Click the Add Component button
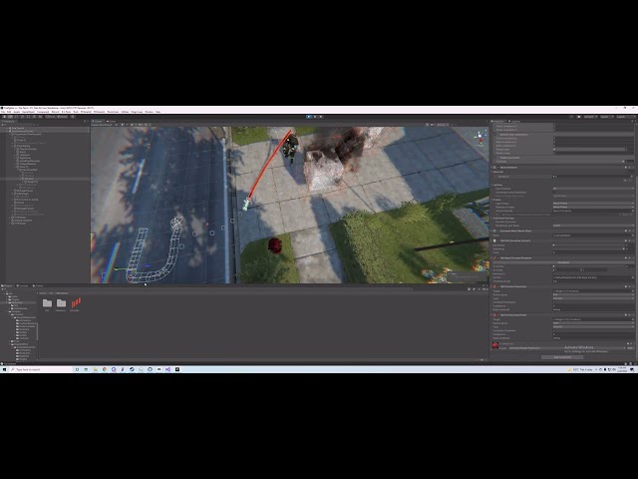This screenshot has width=638, height=479. [562, 357]
